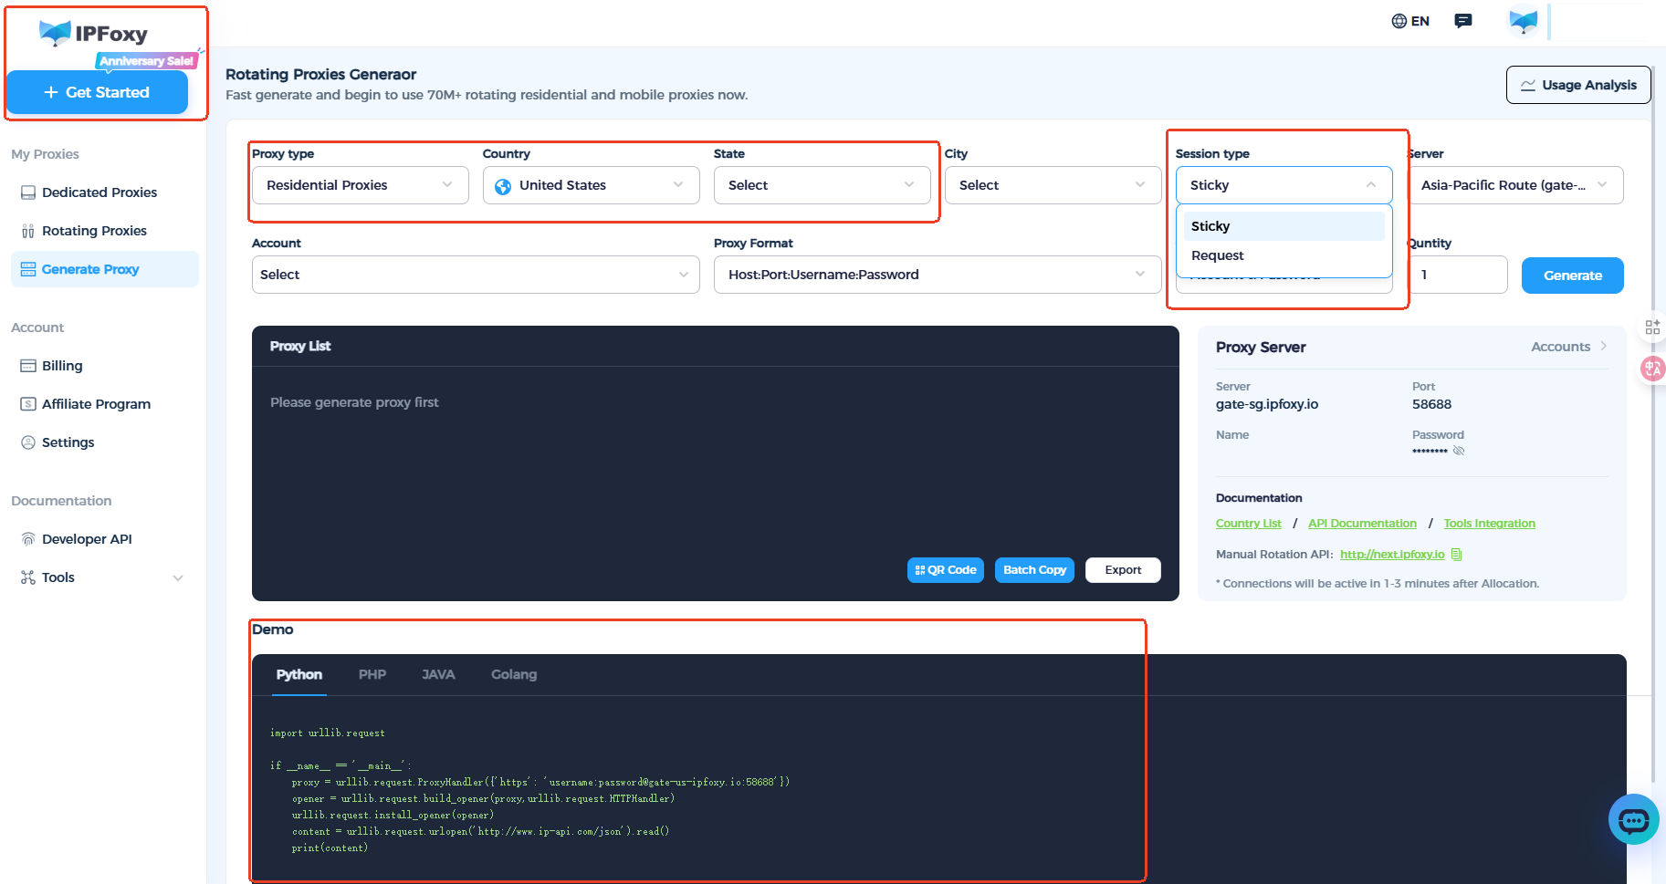This screenshot has height=884, width=1666.
Task: Click the Quantity input field
Action: tap(1458, 275)
